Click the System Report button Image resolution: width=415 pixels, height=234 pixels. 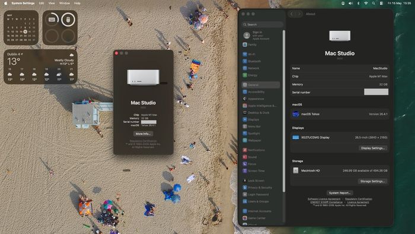(340, 193)
